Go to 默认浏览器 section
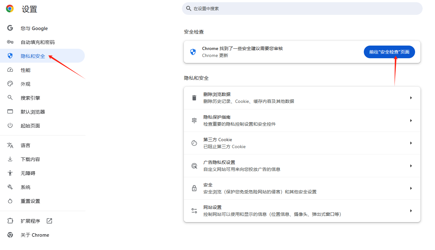This screenshot has height=250, width=435. click(x=42, y=112)
